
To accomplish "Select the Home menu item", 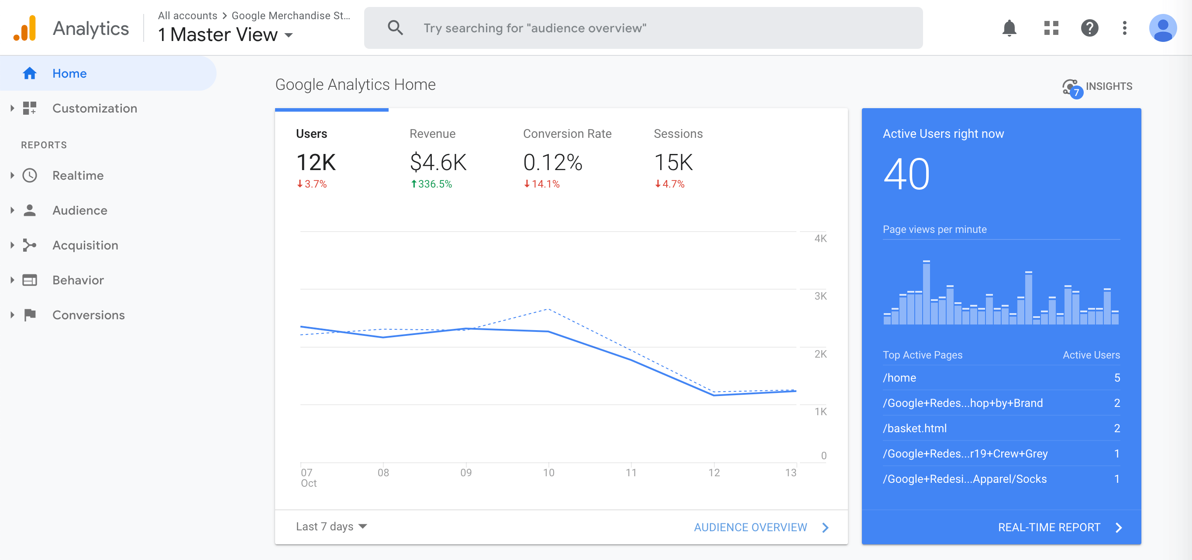I will tap(108, 73).
